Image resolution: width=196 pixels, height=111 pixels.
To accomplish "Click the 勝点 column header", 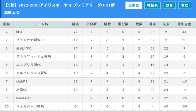I will click(75, 24).
